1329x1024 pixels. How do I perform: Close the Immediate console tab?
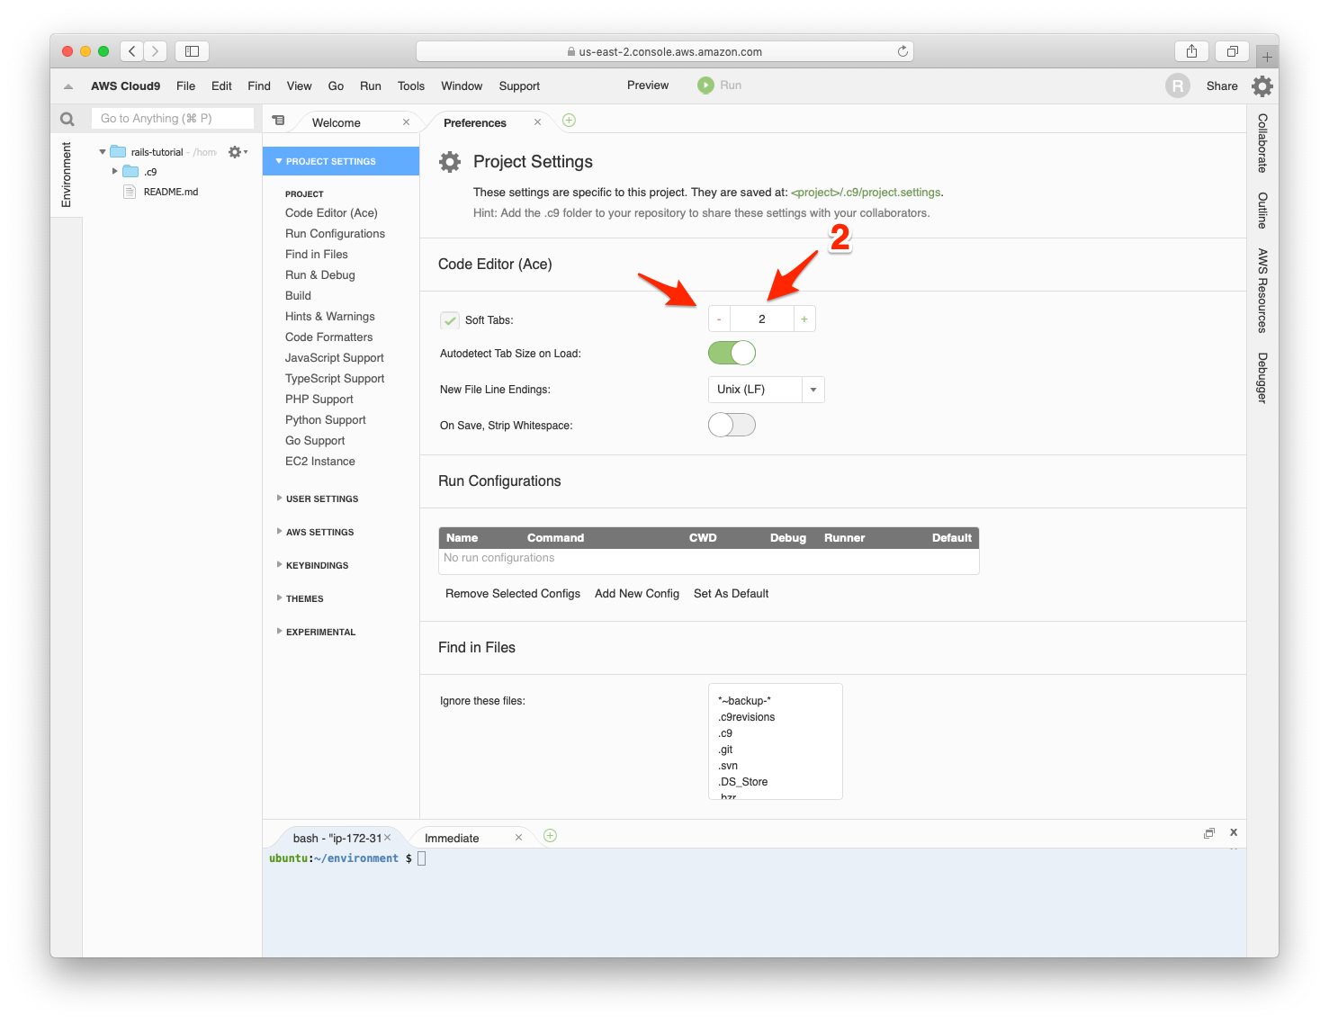[518, 838]
